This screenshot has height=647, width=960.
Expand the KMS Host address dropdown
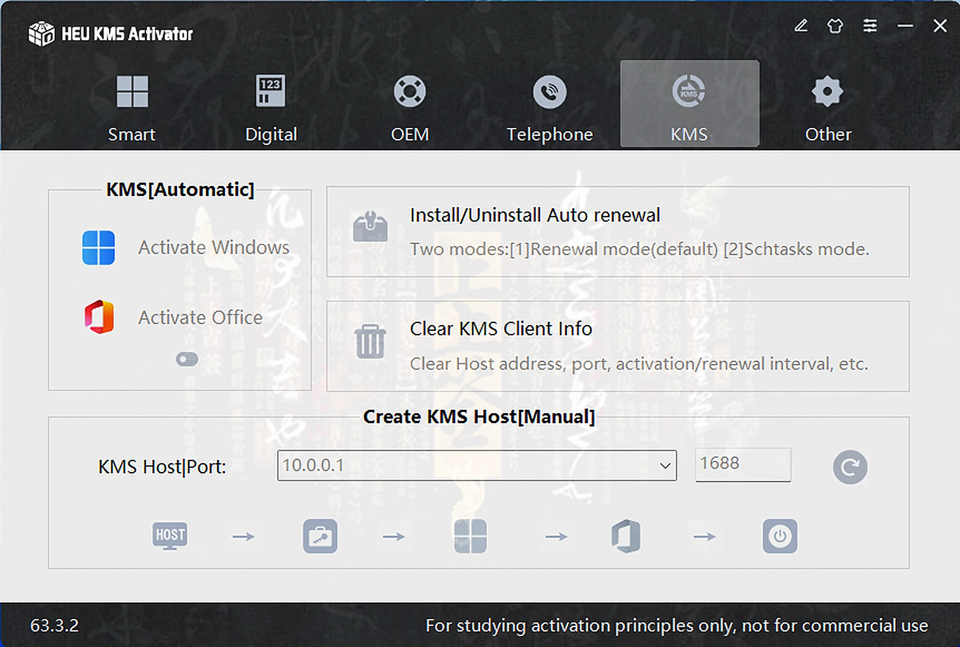coord(665,466)
